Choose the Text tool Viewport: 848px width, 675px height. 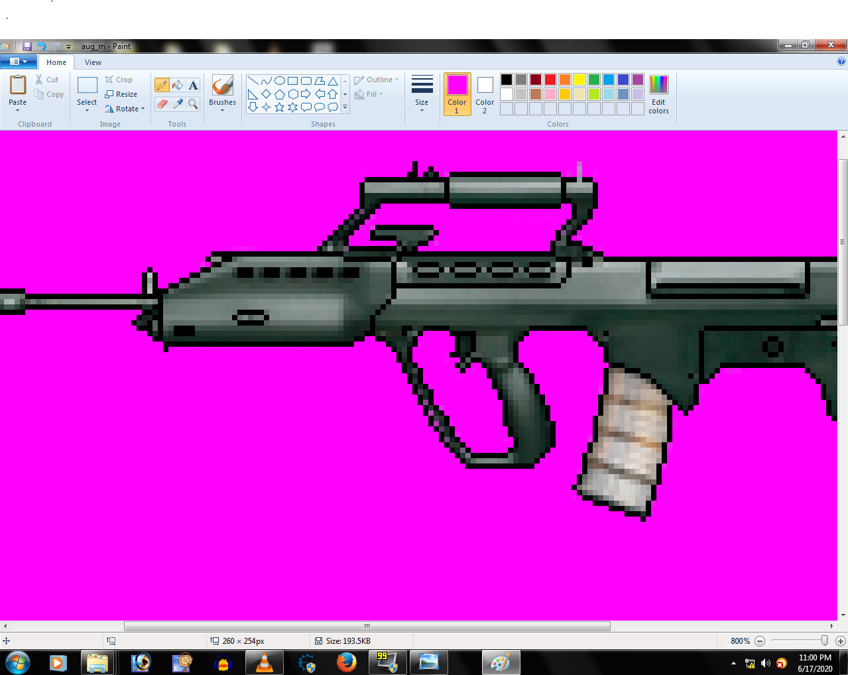(193, 85)
